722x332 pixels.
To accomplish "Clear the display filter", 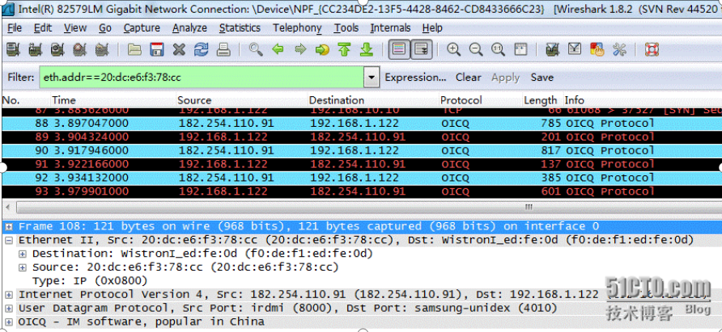I will click(469, 78).
